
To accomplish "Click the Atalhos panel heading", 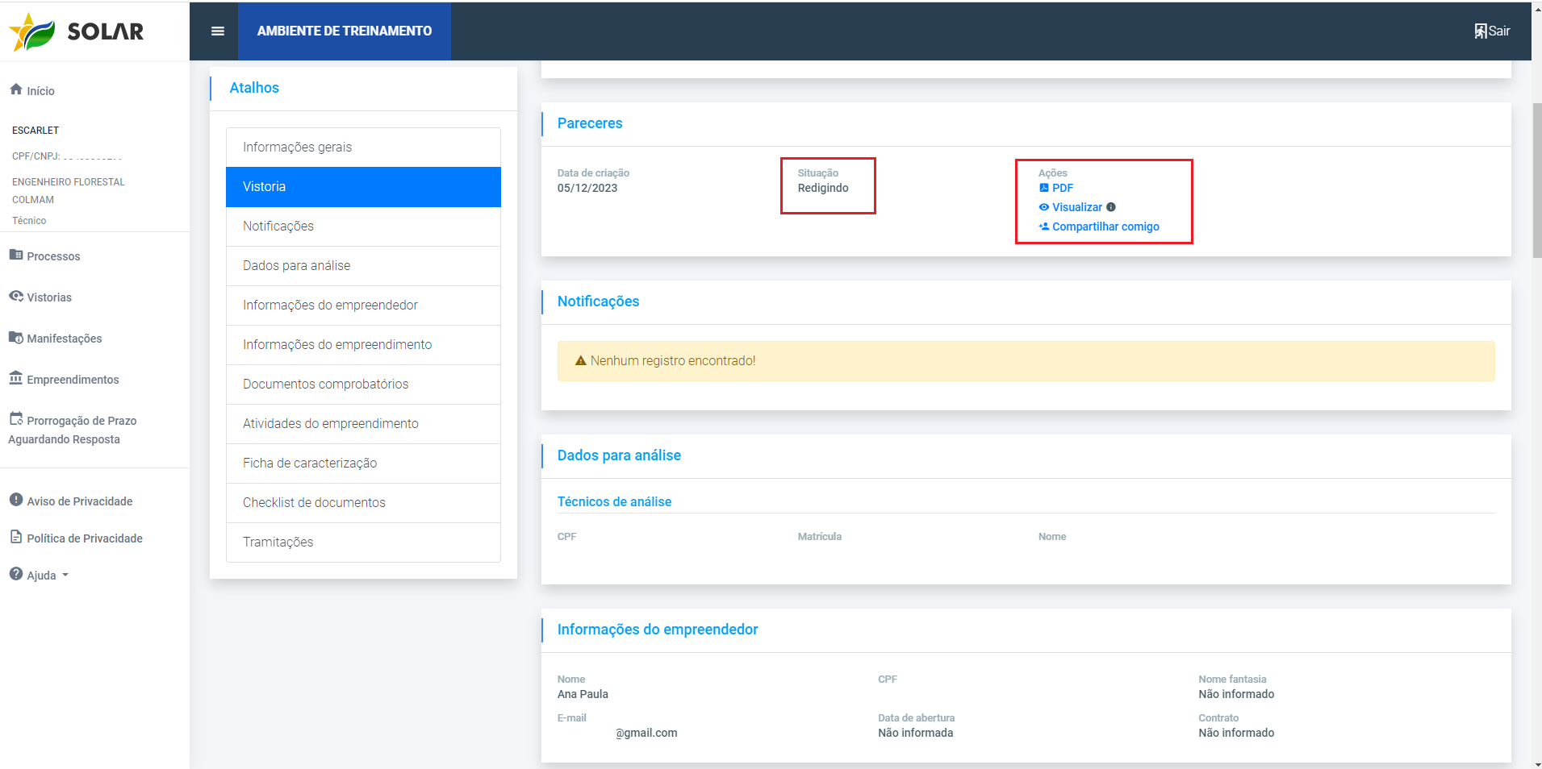I will [x=254, y=88].
